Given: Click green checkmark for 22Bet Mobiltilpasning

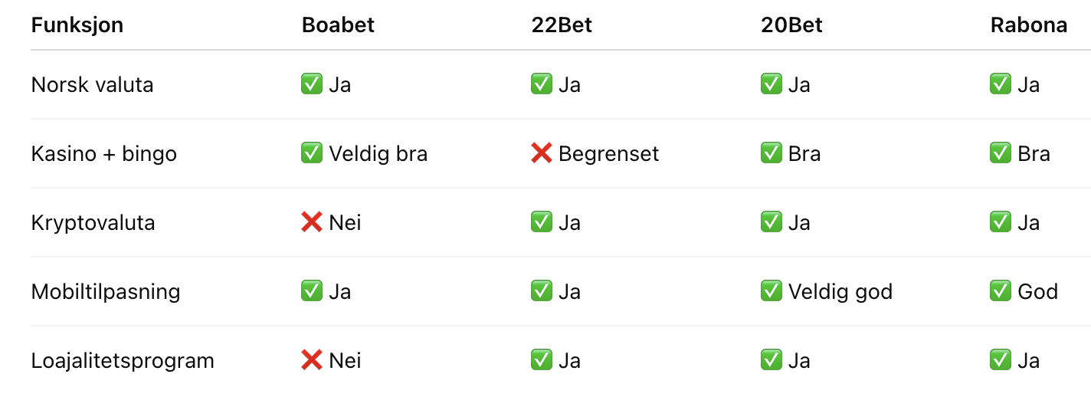Looking at the screenshot, I should click(x=542, y=291).
